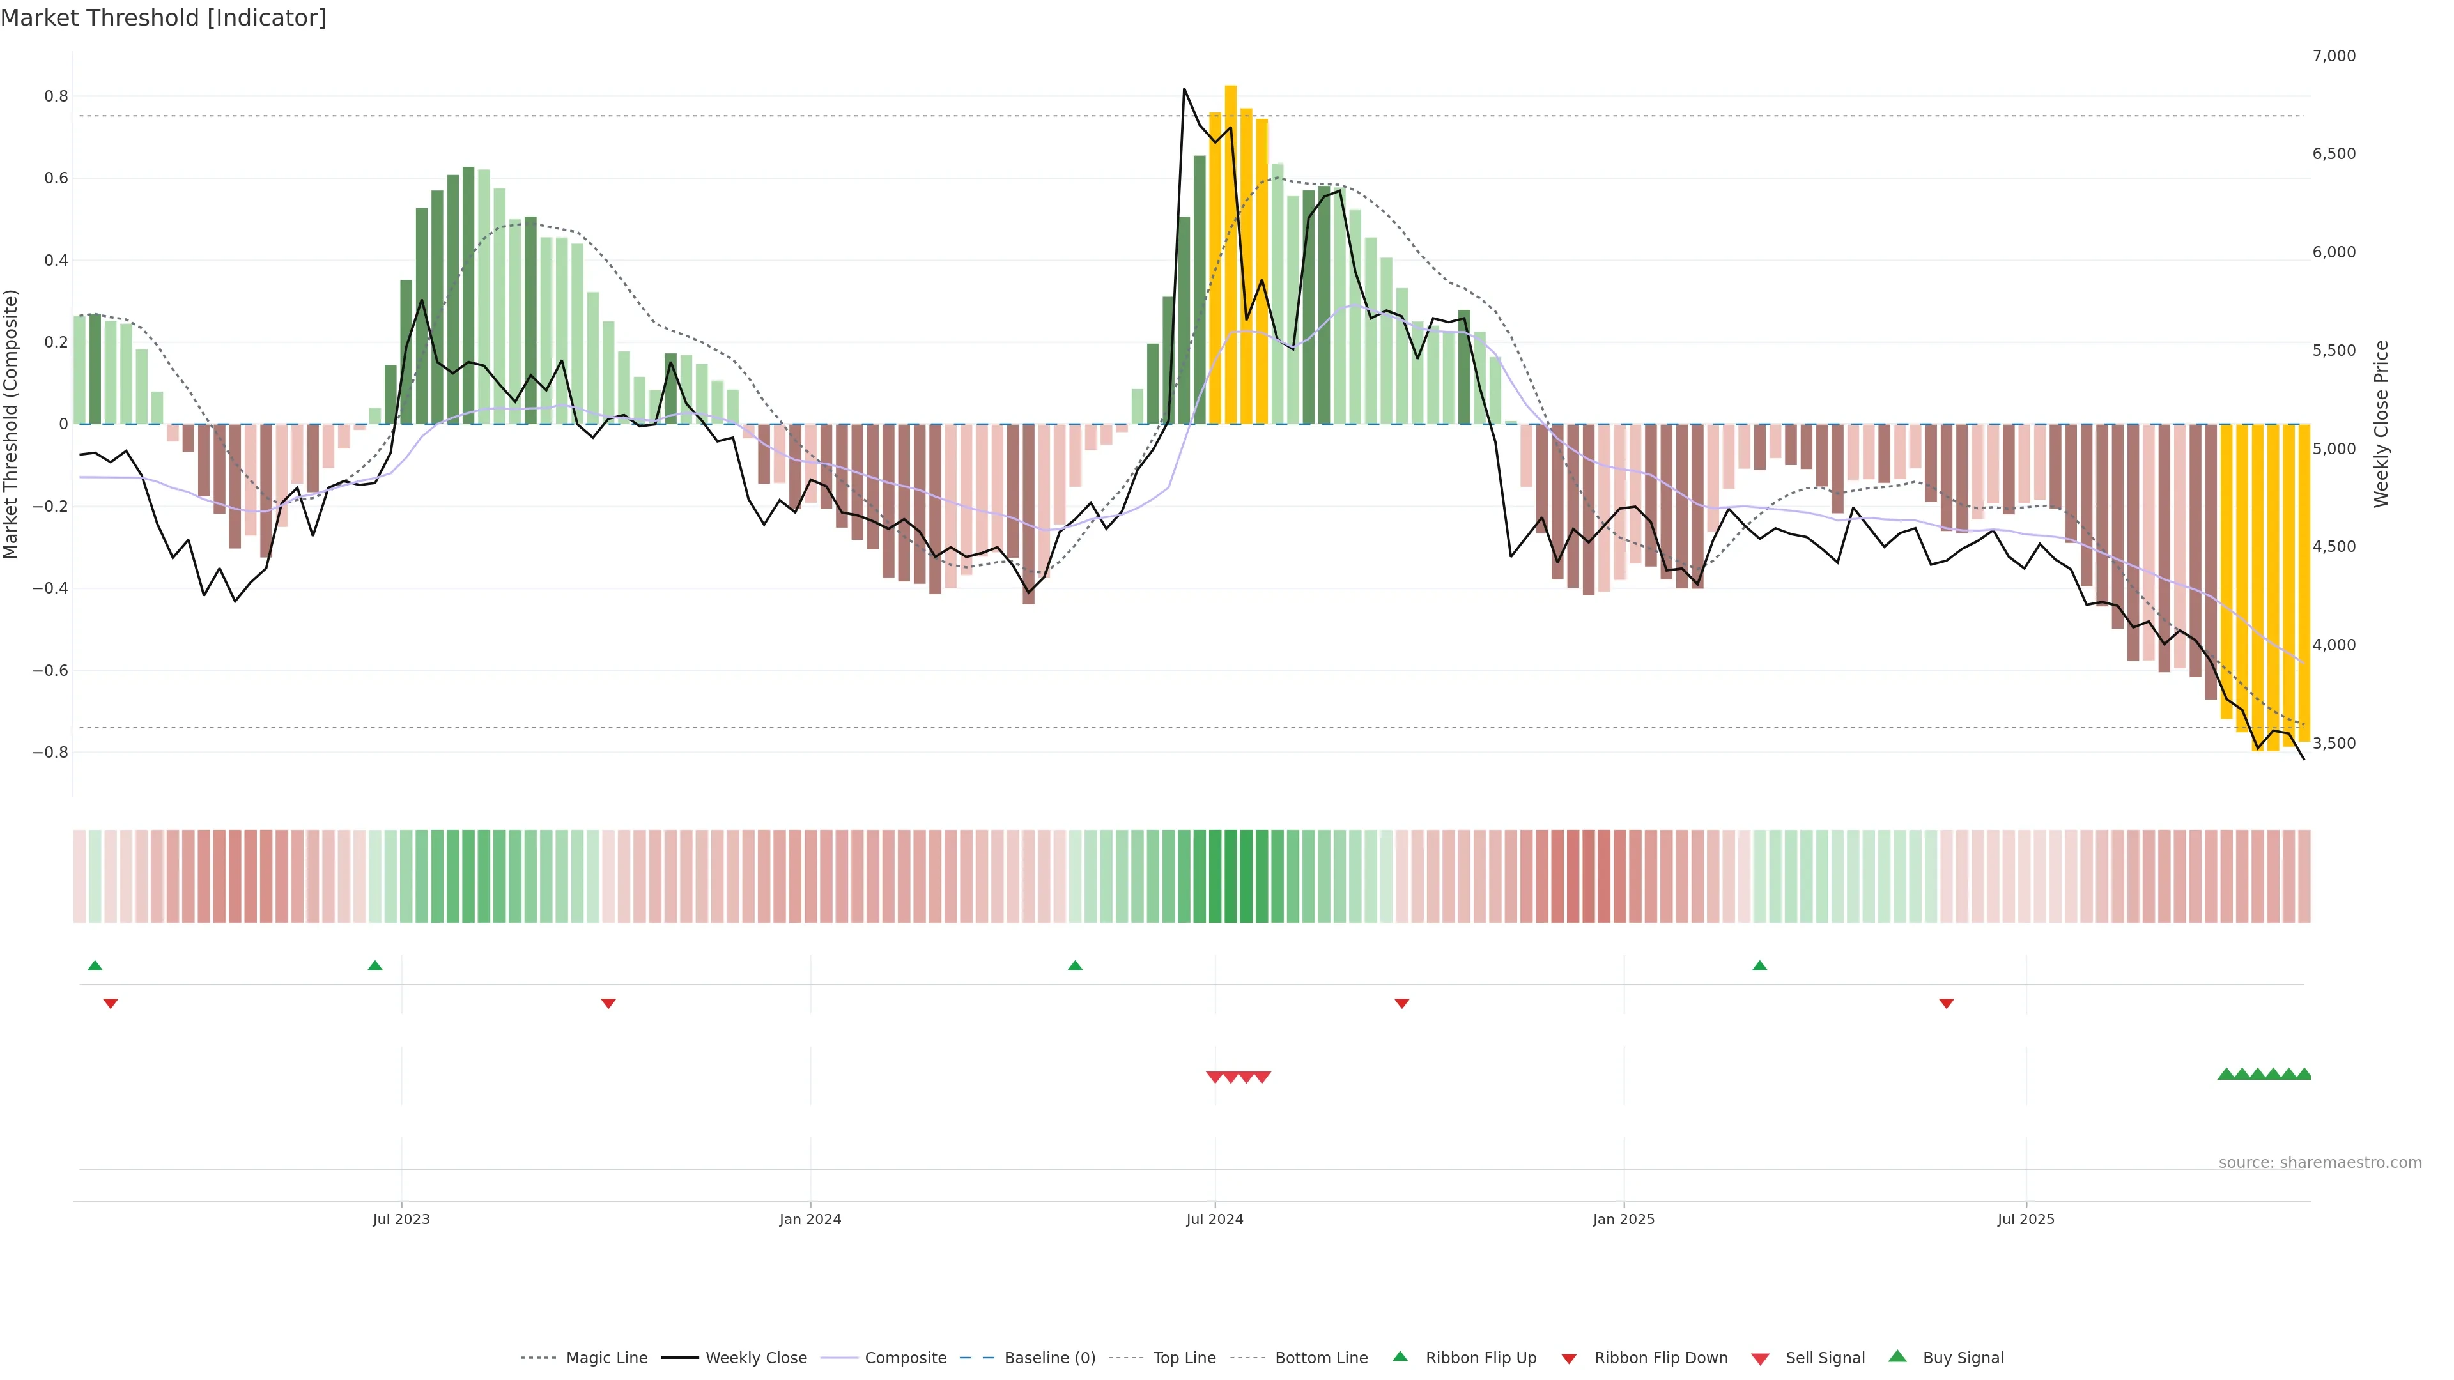Click ribbon flip up marker near Jul 2023
The image size is (2454, 1380).
tap(375, 966)
